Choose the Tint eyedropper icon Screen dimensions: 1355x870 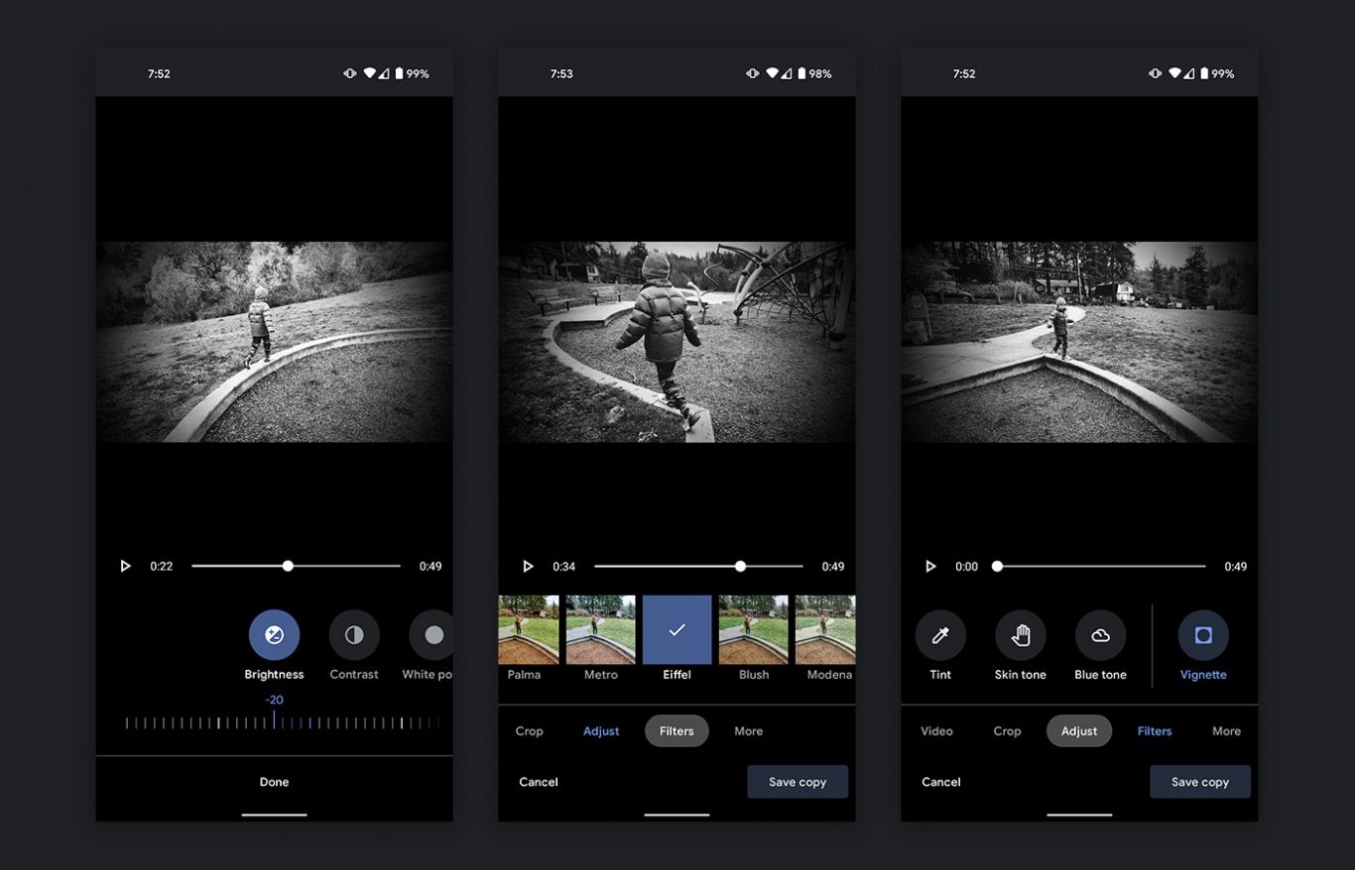point(940,635)
